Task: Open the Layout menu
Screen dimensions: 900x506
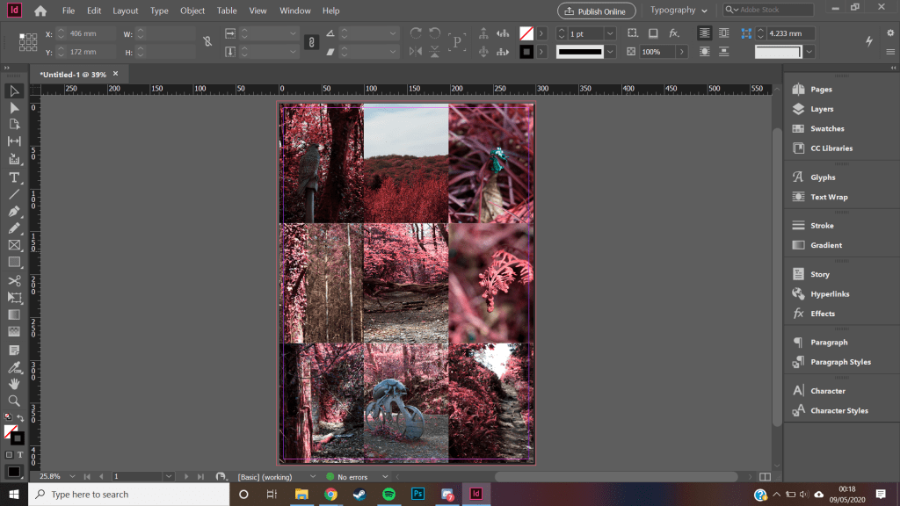Action: pyautogui.click(x=125, y=11)
